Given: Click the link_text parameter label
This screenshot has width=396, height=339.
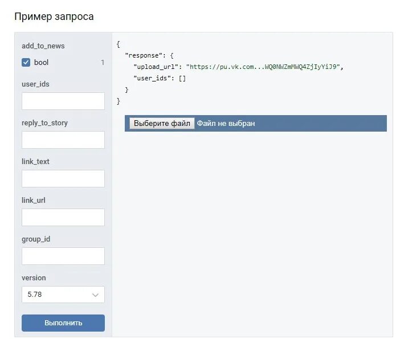Looking at the screenshot, I should click(35, 162).
